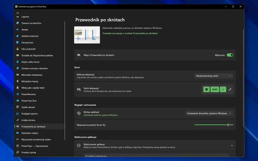Click the palette icon beside Motyw aplikacji
Image resolution: width=258 pixels, height=161 pixels.
[x=79, y=113]
